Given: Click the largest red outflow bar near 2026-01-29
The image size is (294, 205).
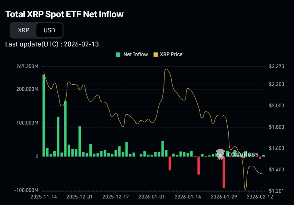Looking at the screenshot, I should click(x=224, y=172).
